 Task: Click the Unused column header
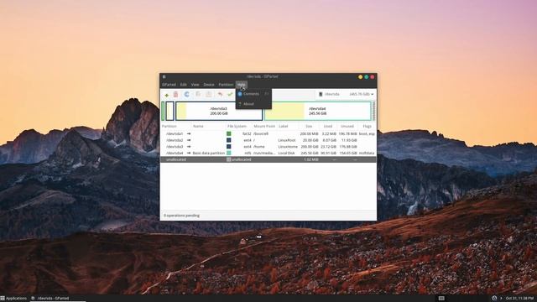point(347,127)
